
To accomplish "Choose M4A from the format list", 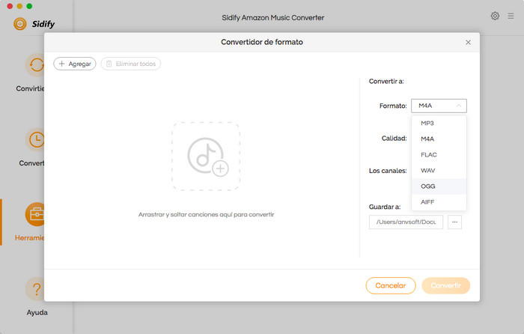I will (x=439, y=139).
